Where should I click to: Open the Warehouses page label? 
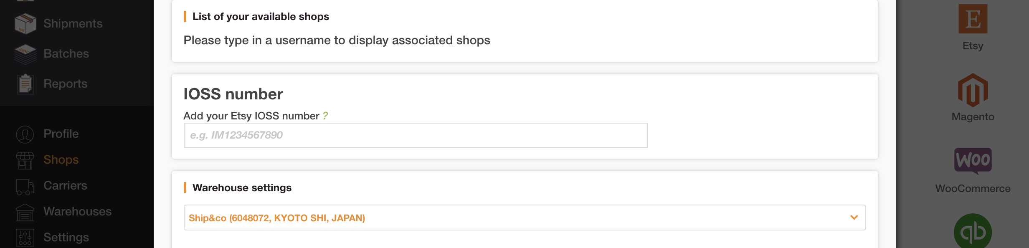(x=77, y=211)
